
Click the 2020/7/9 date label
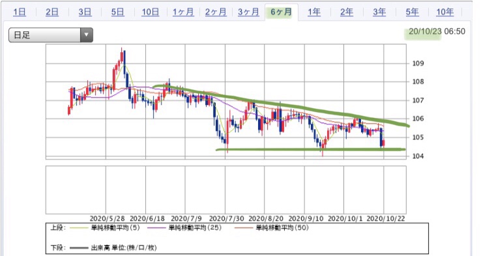click(186, 219)
